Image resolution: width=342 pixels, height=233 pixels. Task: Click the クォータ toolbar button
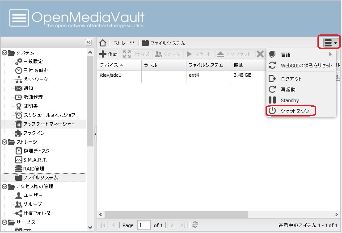click(168, 54)
